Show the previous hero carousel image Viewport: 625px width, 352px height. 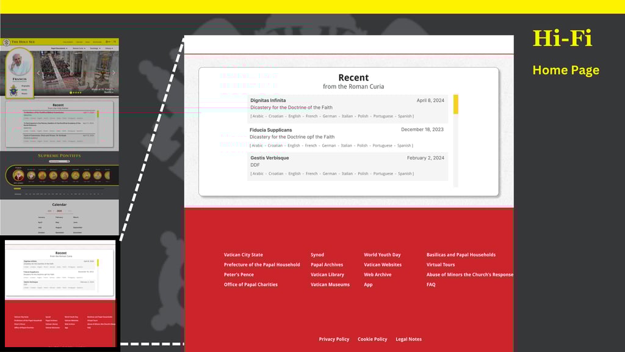click(x=38, y=73)
